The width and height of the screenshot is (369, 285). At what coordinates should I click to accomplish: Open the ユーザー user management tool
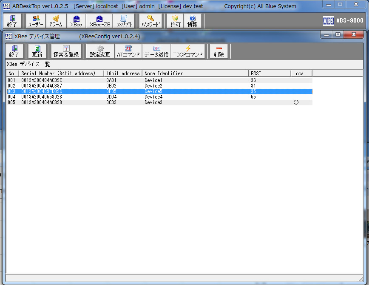pos(36,21)
